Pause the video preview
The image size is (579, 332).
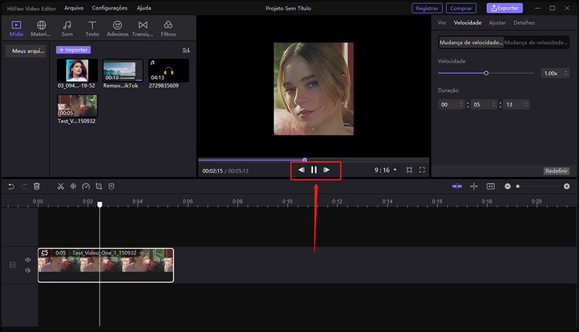tap(314, 170)
